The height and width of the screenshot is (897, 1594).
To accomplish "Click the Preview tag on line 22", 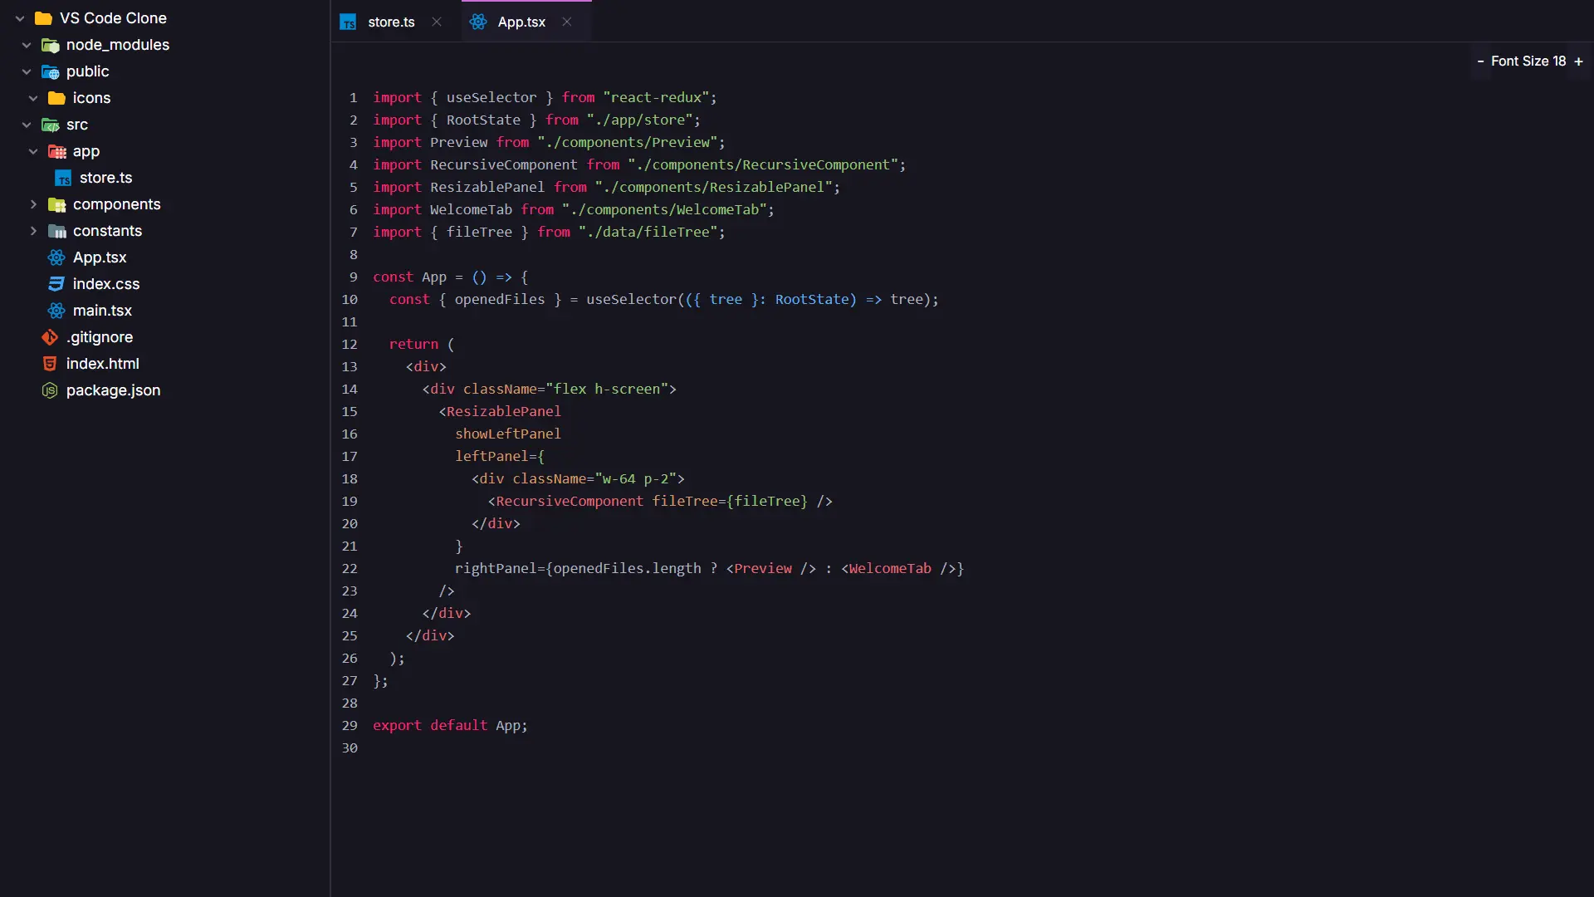I will 763,569.
